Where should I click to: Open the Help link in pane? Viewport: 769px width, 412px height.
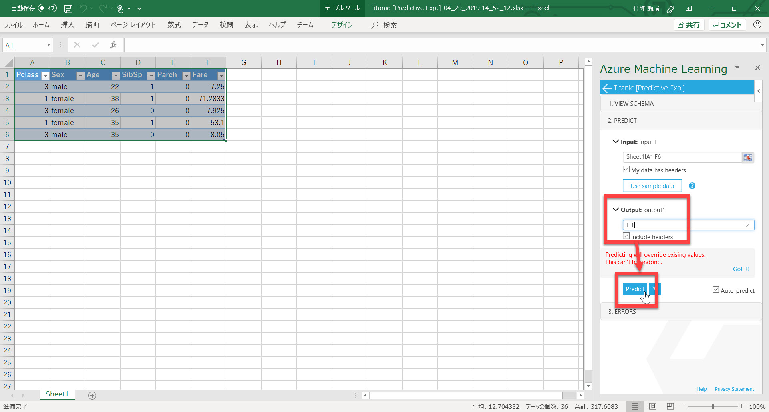click(x=701, y=389)
